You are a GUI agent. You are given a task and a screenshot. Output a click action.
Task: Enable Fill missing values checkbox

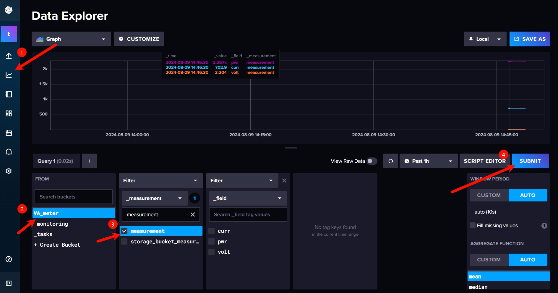pos(473,225)
